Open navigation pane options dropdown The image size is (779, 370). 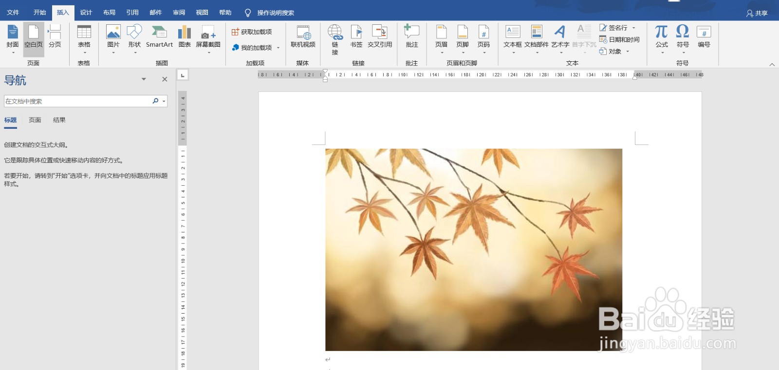pos(144,79)
